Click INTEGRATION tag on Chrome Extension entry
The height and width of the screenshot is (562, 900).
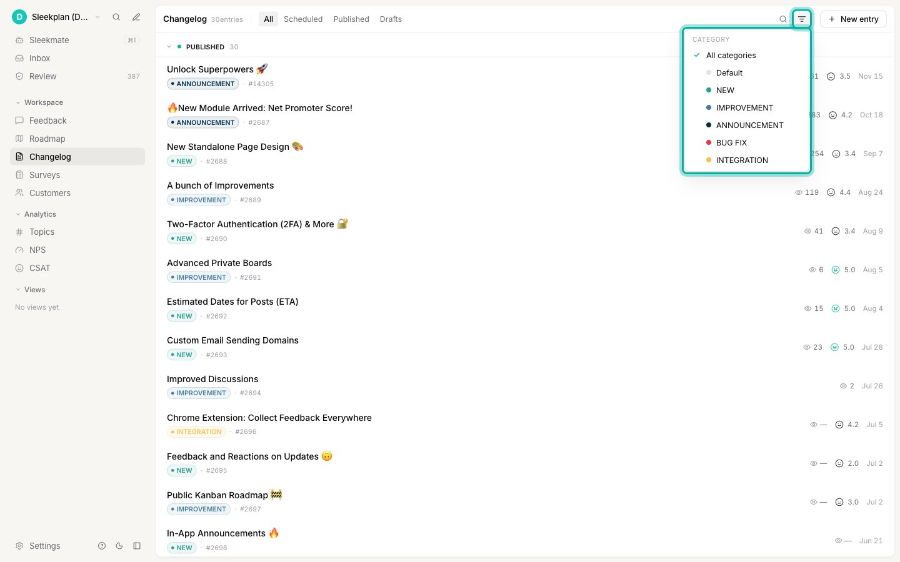[x=196, y=432]
